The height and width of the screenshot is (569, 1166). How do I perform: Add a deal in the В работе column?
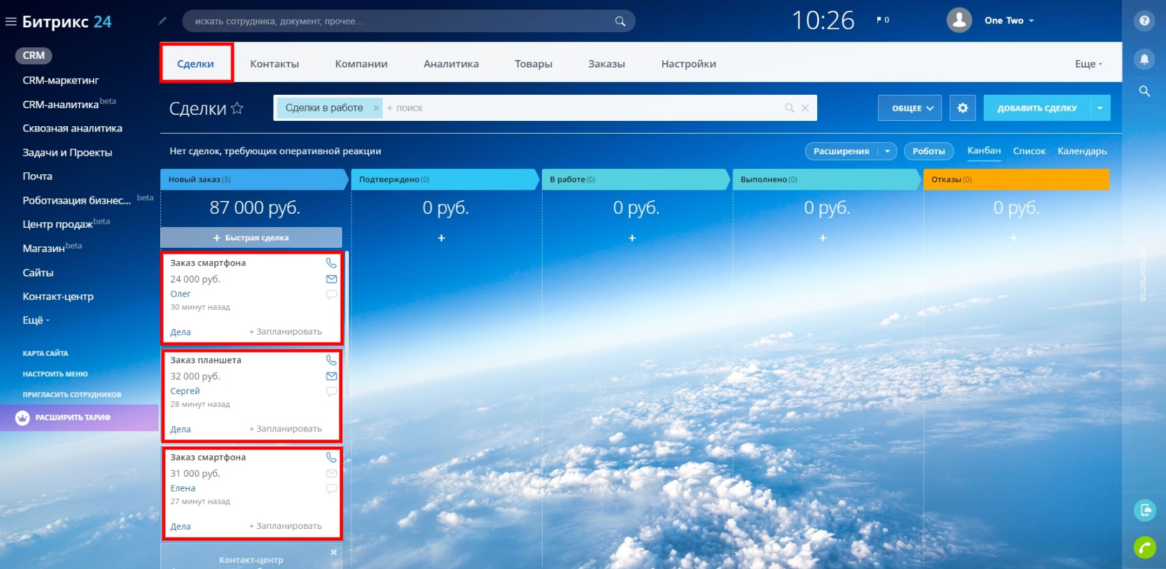[x=632, y=238]
